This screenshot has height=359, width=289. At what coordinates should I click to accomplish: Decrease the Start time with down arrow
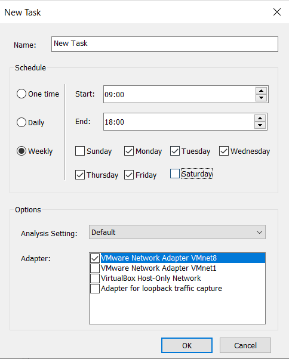[261, 98]
